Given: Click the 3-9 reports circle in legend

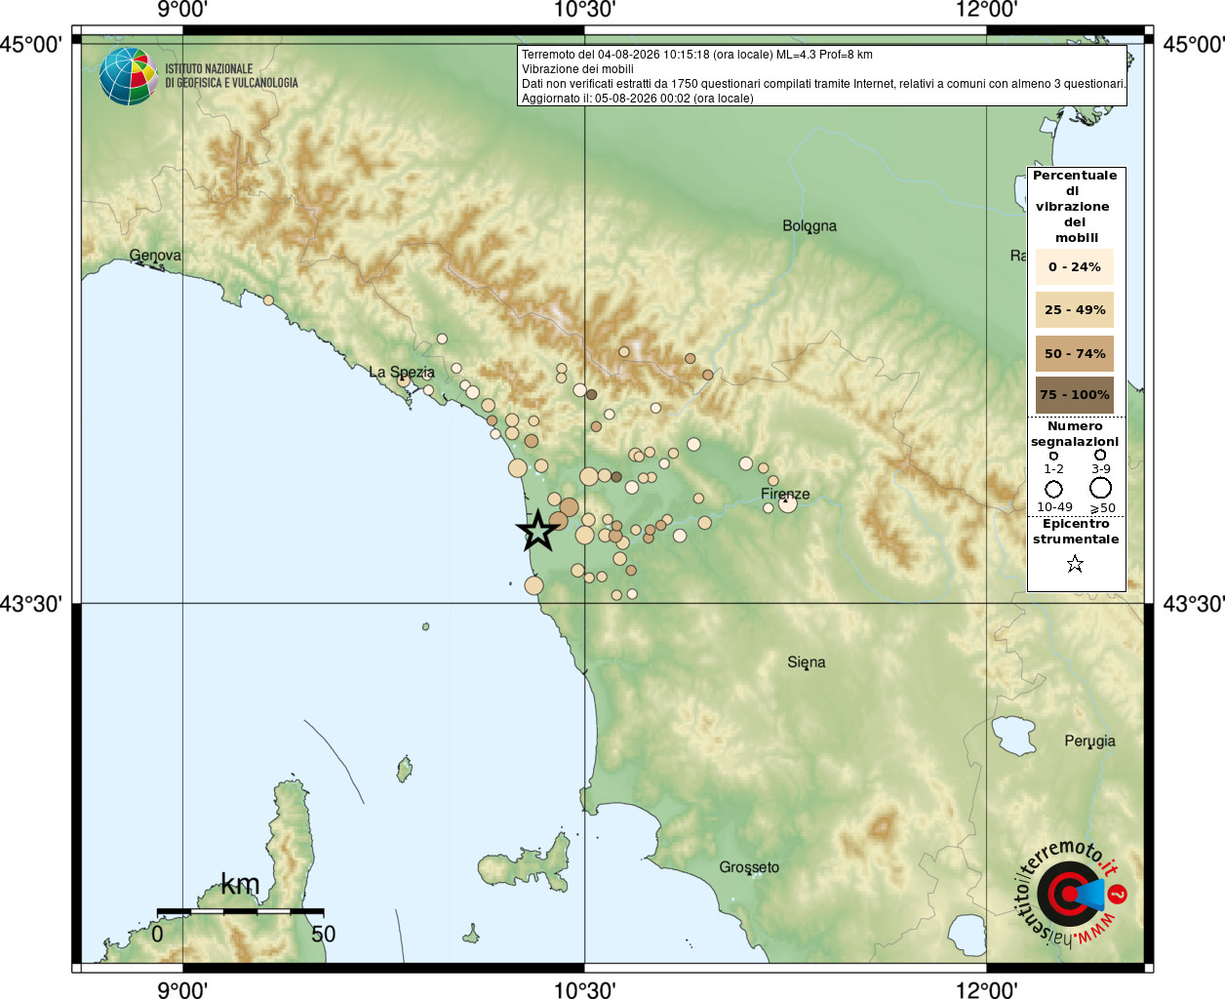Looking at the screenshot, I should (1100, 455).
